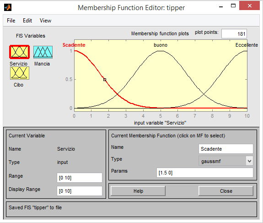Select the Scadente membership function curve label
The height and width of the screenshot is (223, 263).
click(x=74, y=45)
